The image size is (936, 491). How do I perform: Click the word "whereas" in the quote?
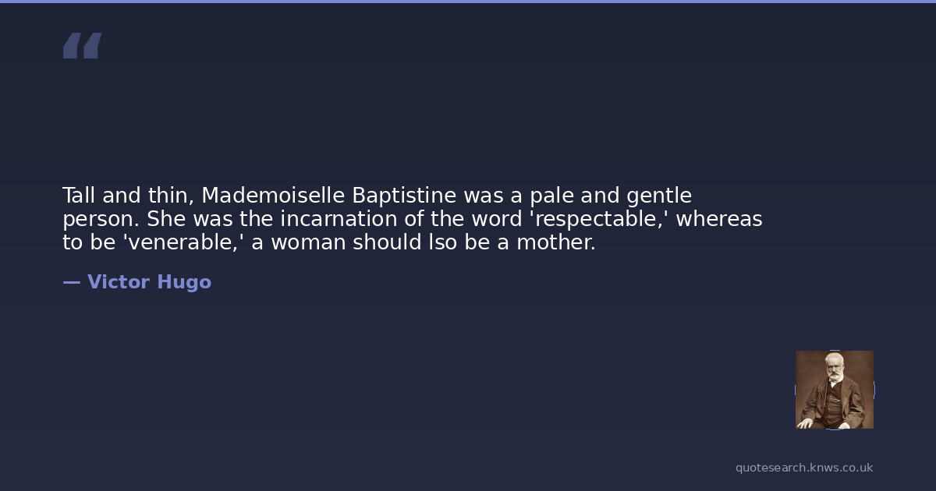click(718, 219)
